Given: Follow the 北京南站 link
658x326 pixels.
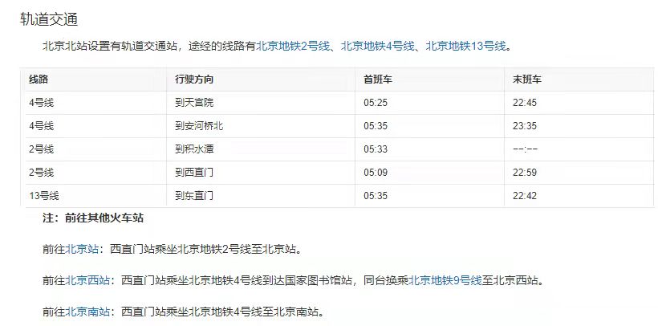Looking at the screenshot, I should [87, 312].
